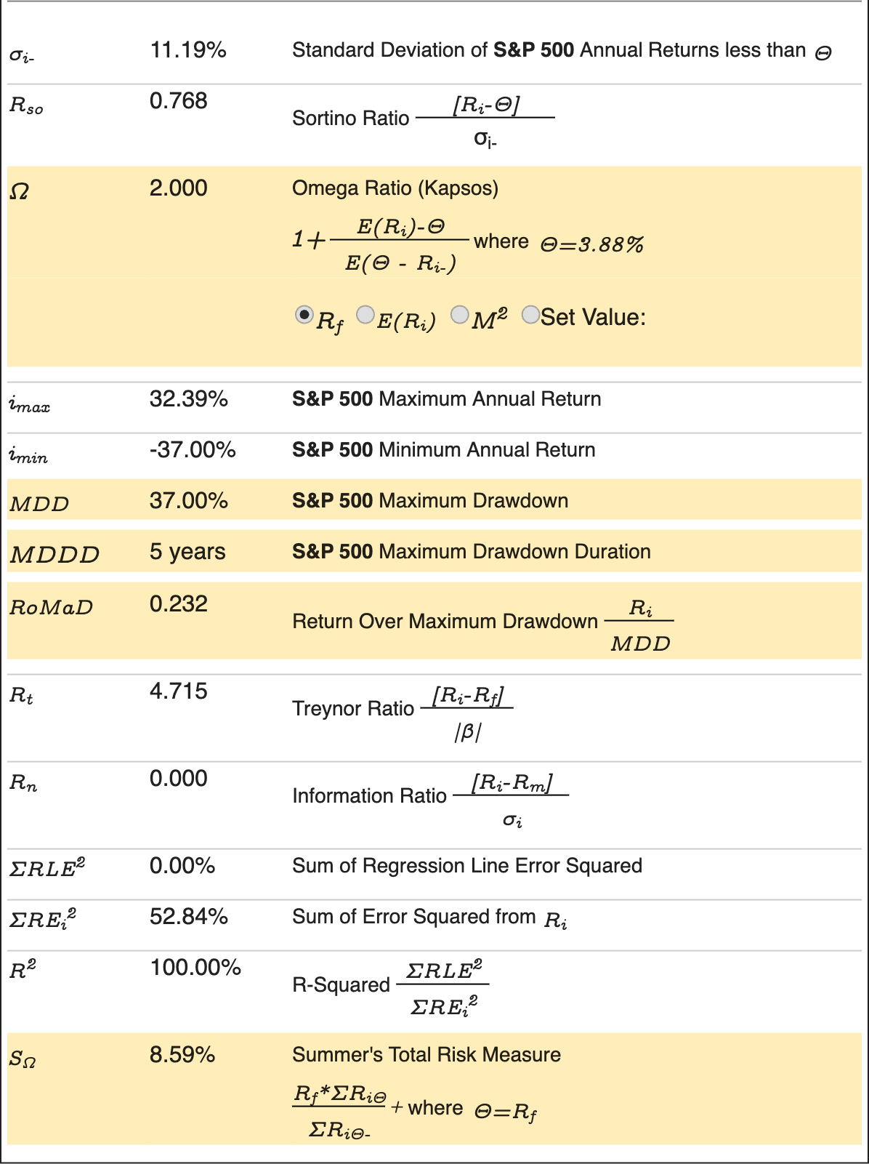Choose the Set Value option
Viewport: 869px width, 1164px height.
click(x=529, y=314)
